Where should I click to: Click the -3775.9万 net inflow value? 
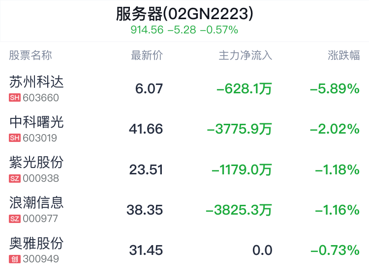pos(239,129)
